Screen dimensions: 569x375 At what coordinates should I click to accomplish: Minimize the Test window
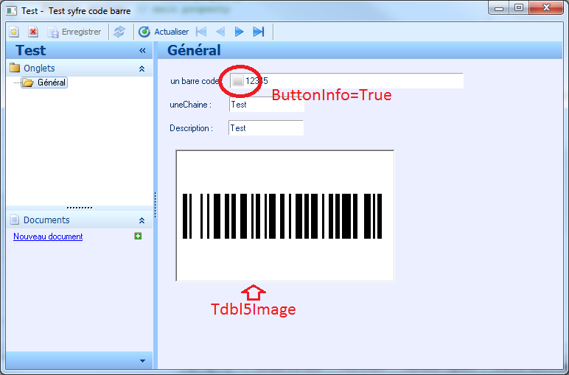pyautogui.click(x=499, y=8)
